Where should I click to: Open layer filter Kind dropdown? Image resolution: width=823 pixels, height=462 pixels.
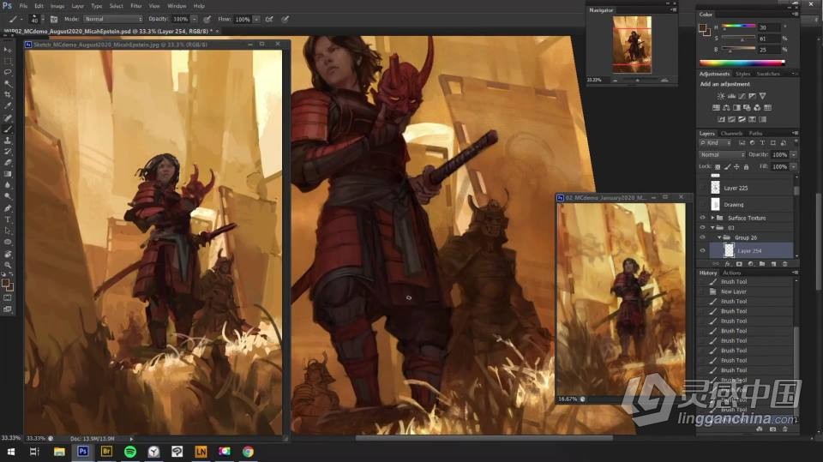(715, 143)
